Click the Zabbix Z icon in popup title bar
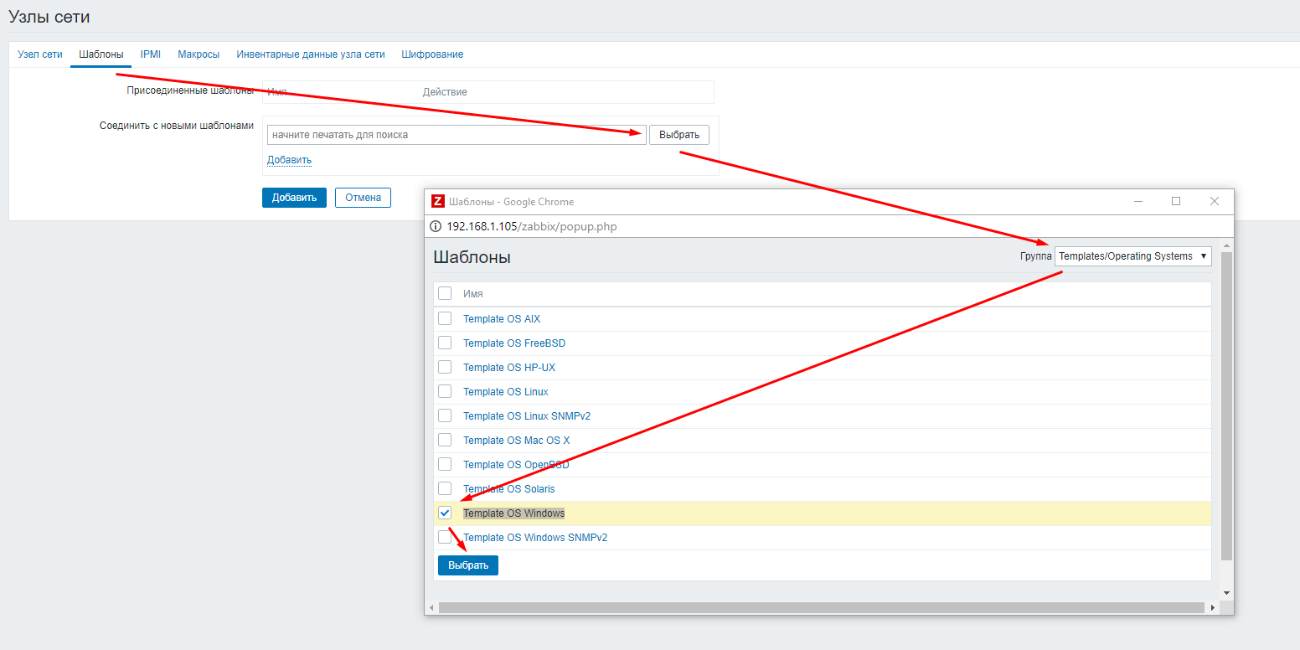Viewport: 1300px width, 650px height. tap(437, 201)
